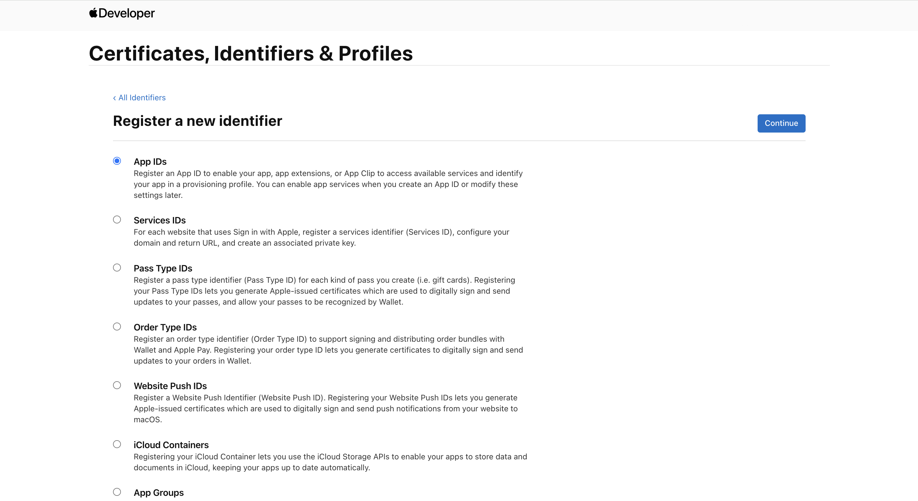Pick the Order Type IDs radio button
Screen dimensions: 918x501
pos(117,327)
